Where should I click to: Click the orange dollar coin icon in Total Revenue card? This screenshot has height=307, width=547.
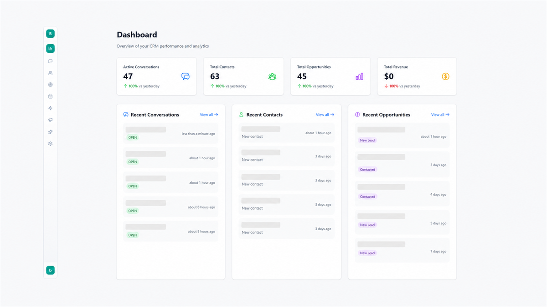click(x=446, y=76)
